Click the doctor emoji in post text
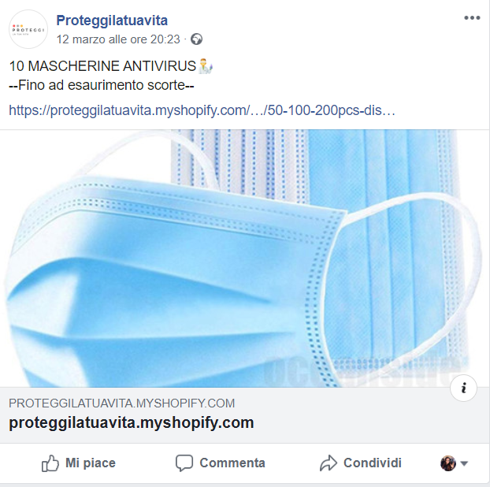Viewport: 490px width, 487px height. 206,66
